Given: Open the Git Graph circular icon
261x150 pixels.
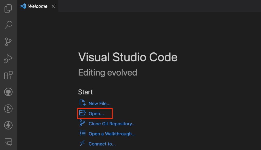Looking at the screenshot, I should pos(8,108).
